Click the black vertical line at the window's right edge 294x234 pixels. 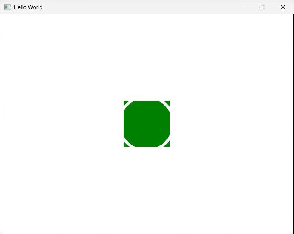coord(293,124)
